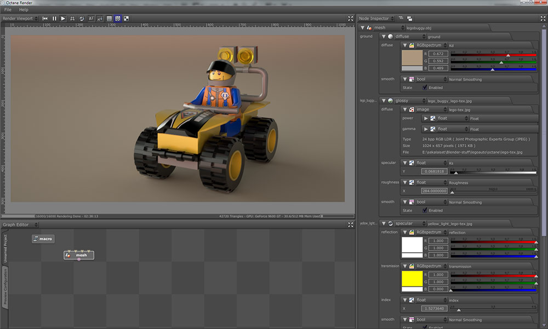
Task: Toggle the highlighted checkerboard alpha icon
Action: pos(118,19)
